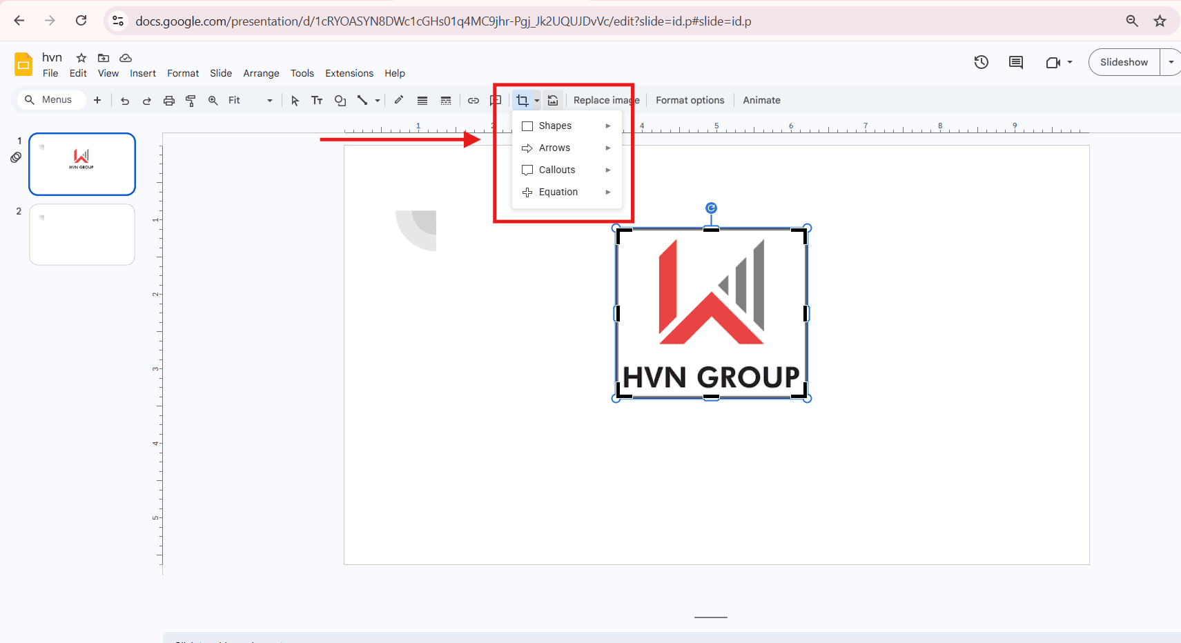Toggle crop image tool
This screenshot has height=643, width=1181.
point(523,101)
